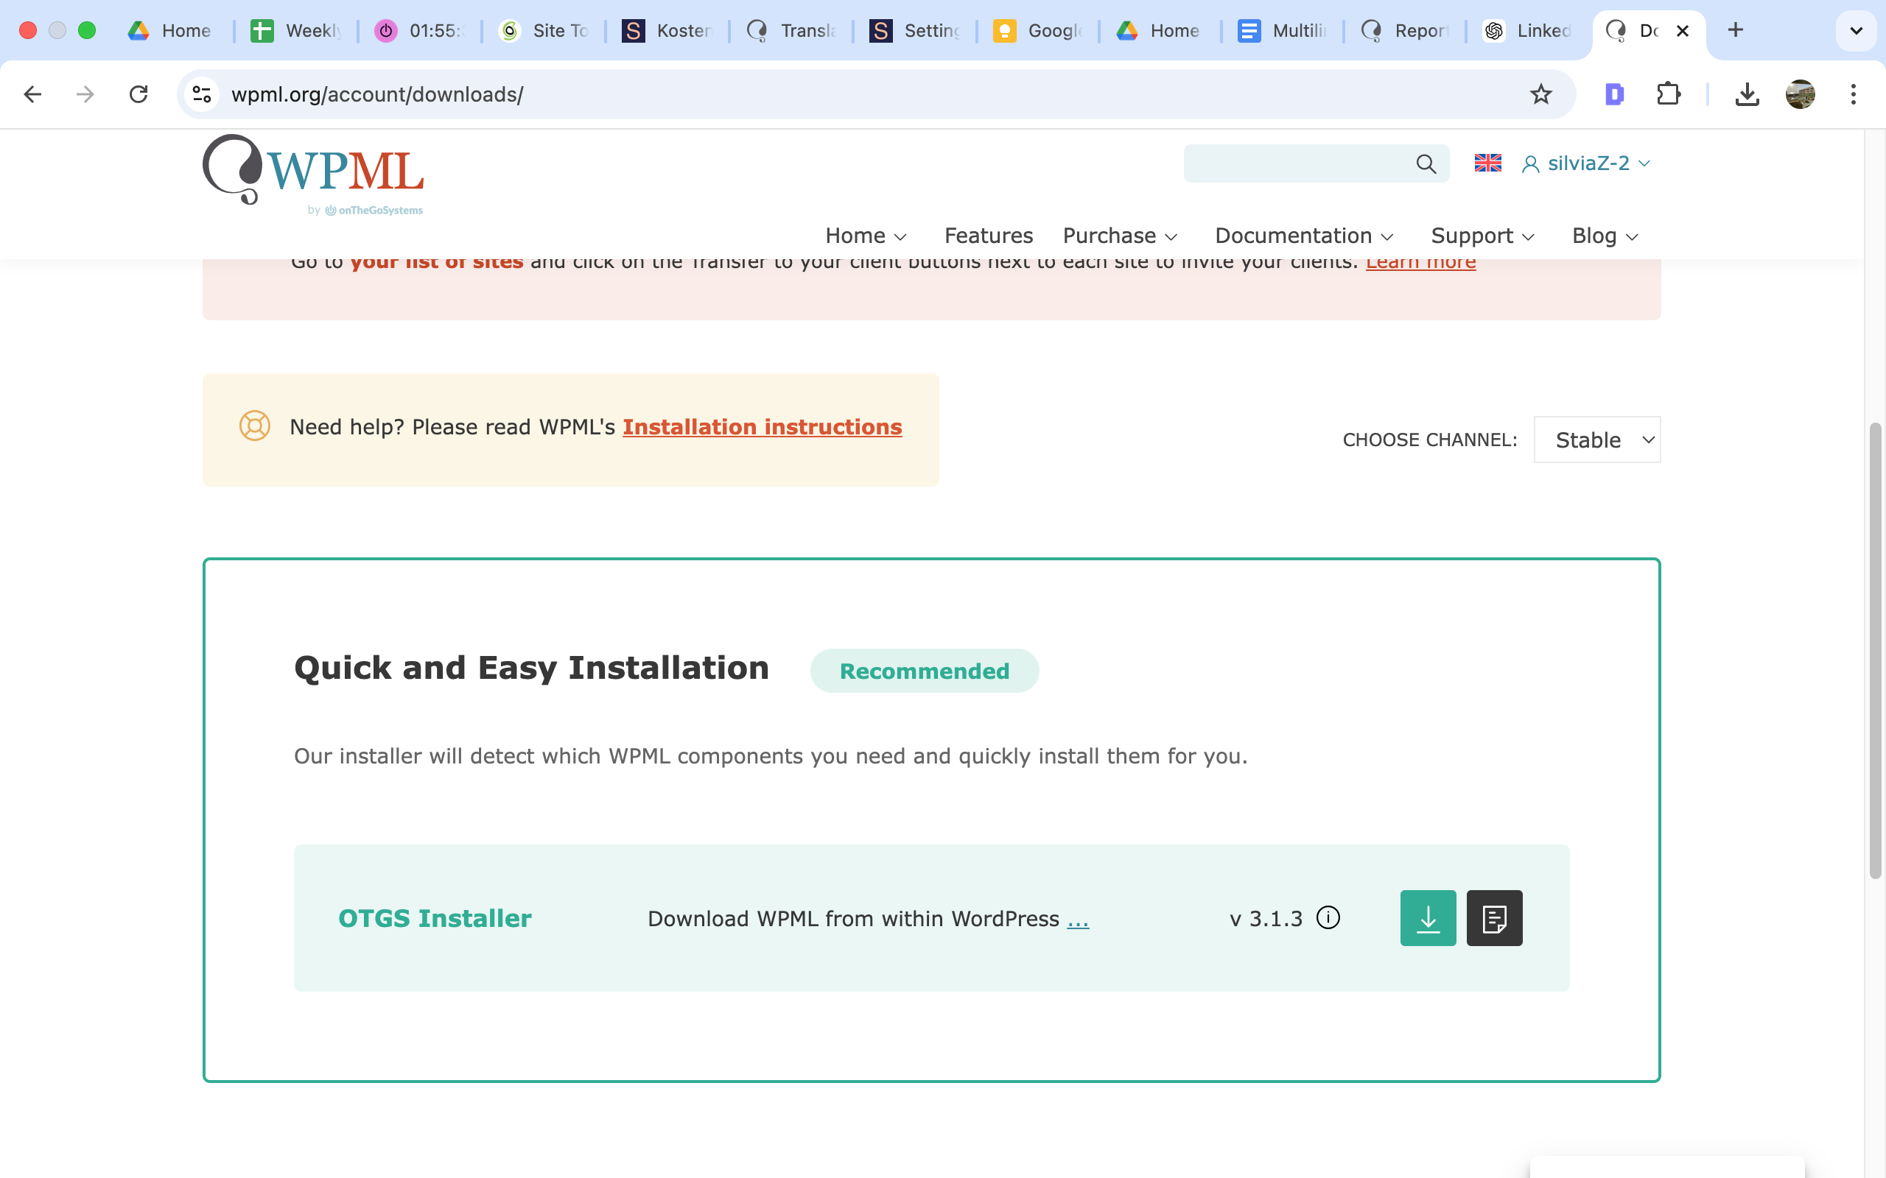Expand the silviaZ-2 account menu
The height and width of the screenshot is (1178, 1886).
[x=1586, y=163]
